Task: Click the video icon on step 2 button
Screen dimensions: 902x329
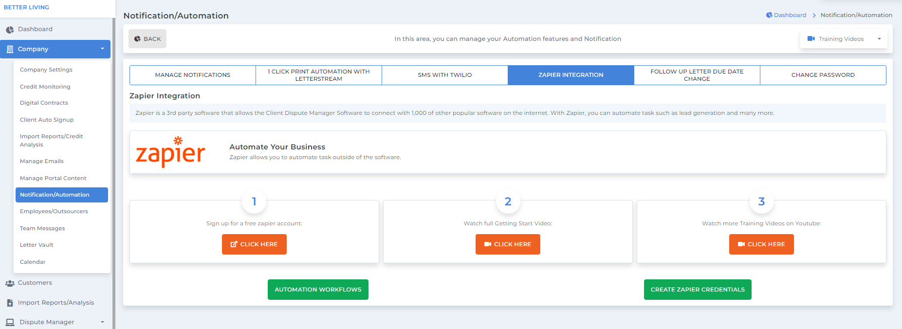Action: pyautogui.click(x=488, y=244)
